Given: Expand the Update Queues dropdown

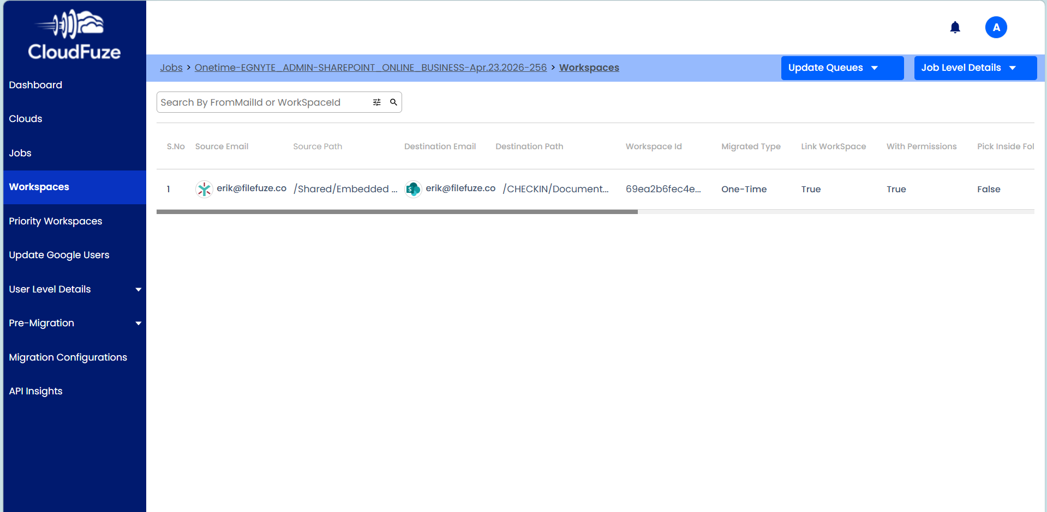Looking at the screenshot, I should pyautogui.click(x=842, y=68).
